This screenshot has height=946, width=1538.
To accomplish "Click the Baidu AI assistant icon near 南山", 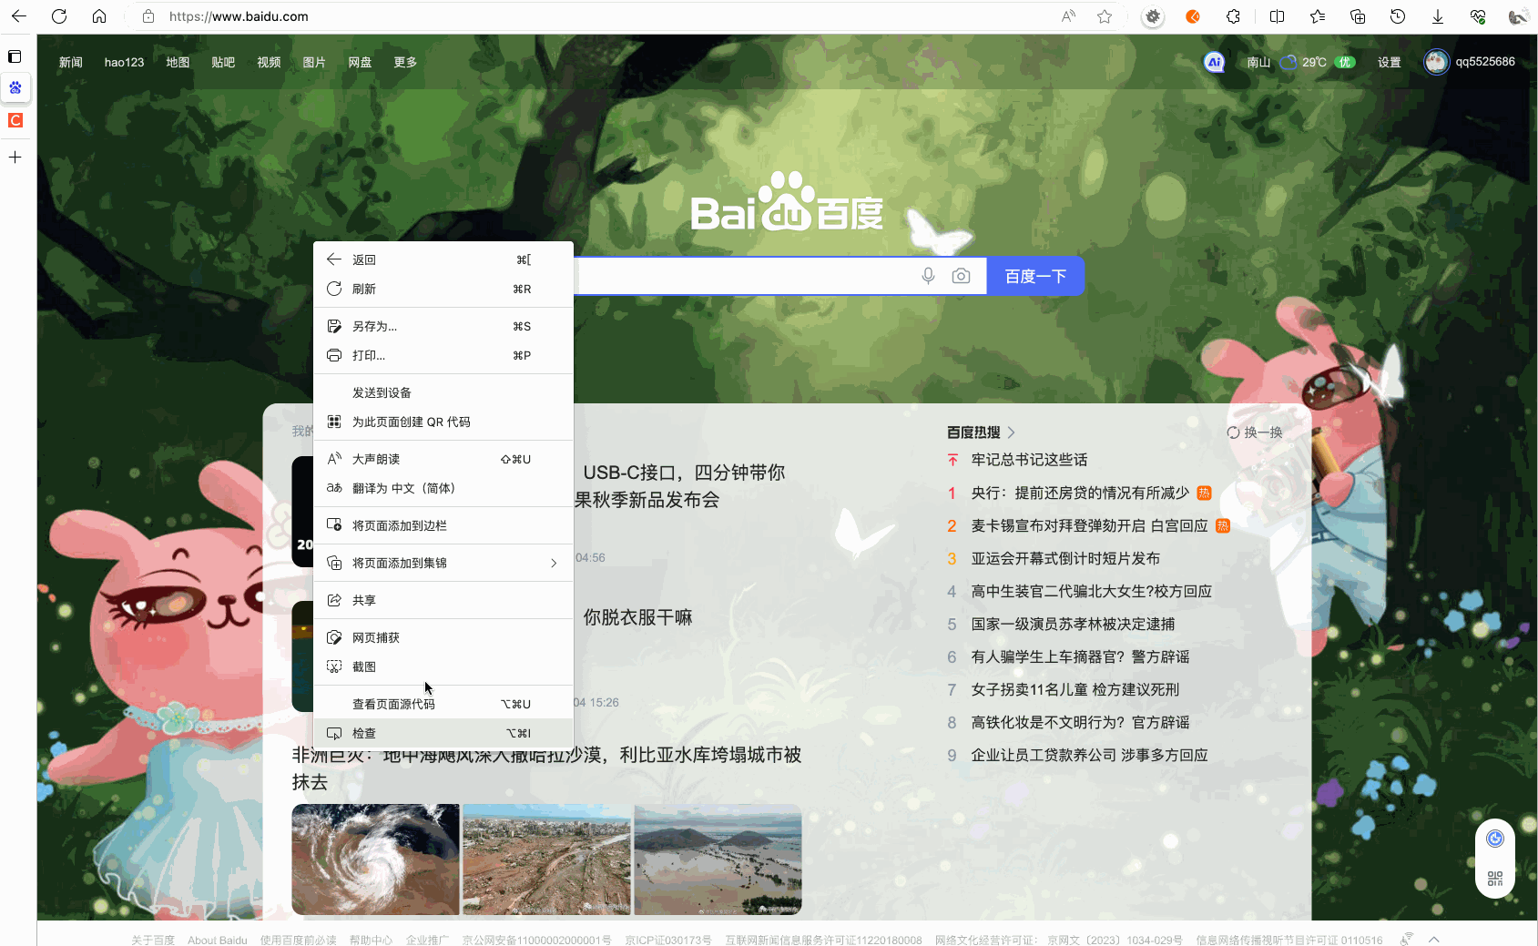I will pyautogui.click(x=1214, y=62).
